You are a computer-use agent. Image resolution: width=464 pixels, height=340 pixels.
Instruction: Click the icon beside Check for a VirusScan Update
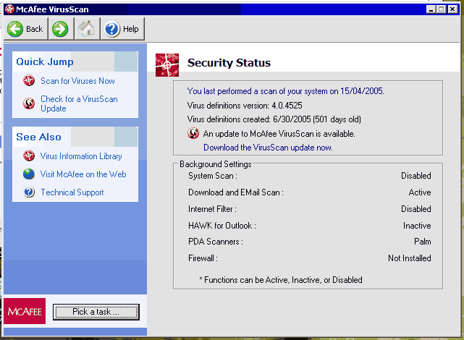pyautogui.click(x=29, y=103)
